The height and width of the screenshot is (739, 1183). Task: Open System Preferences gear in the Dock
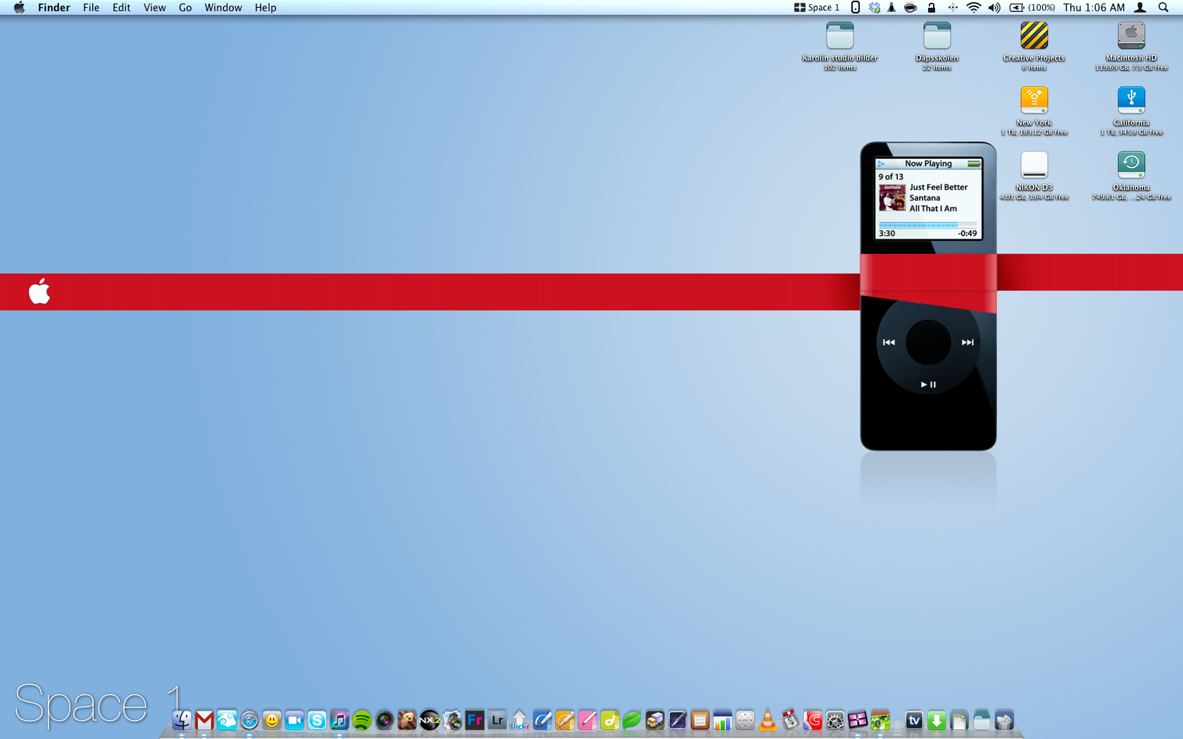click(835, 720)
